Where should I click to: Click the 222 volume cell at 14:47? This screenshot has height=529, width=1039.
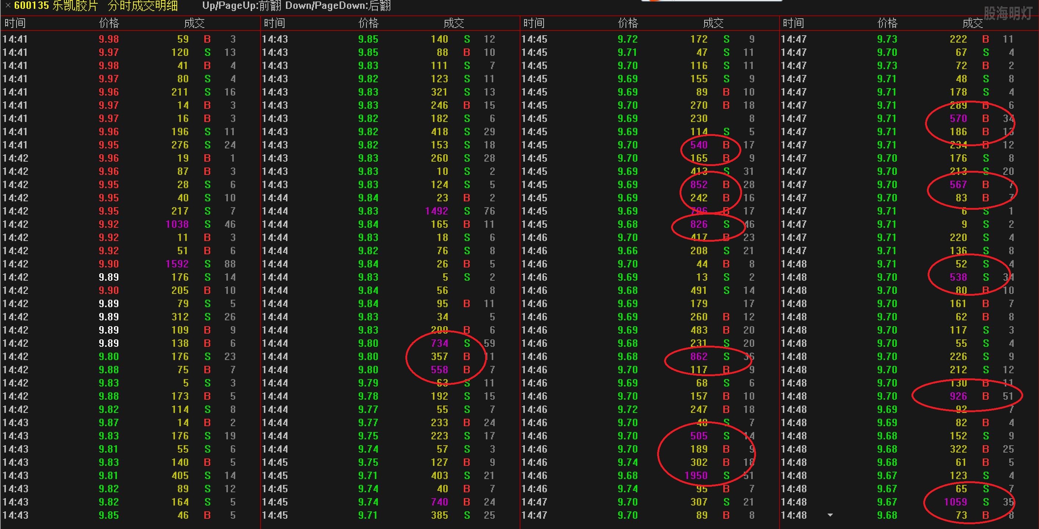[959, 39]
